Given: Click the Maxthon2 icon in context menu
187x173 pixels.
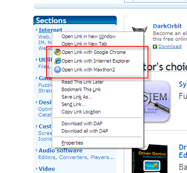Looking at the screenshot, I should coord(57,70).
